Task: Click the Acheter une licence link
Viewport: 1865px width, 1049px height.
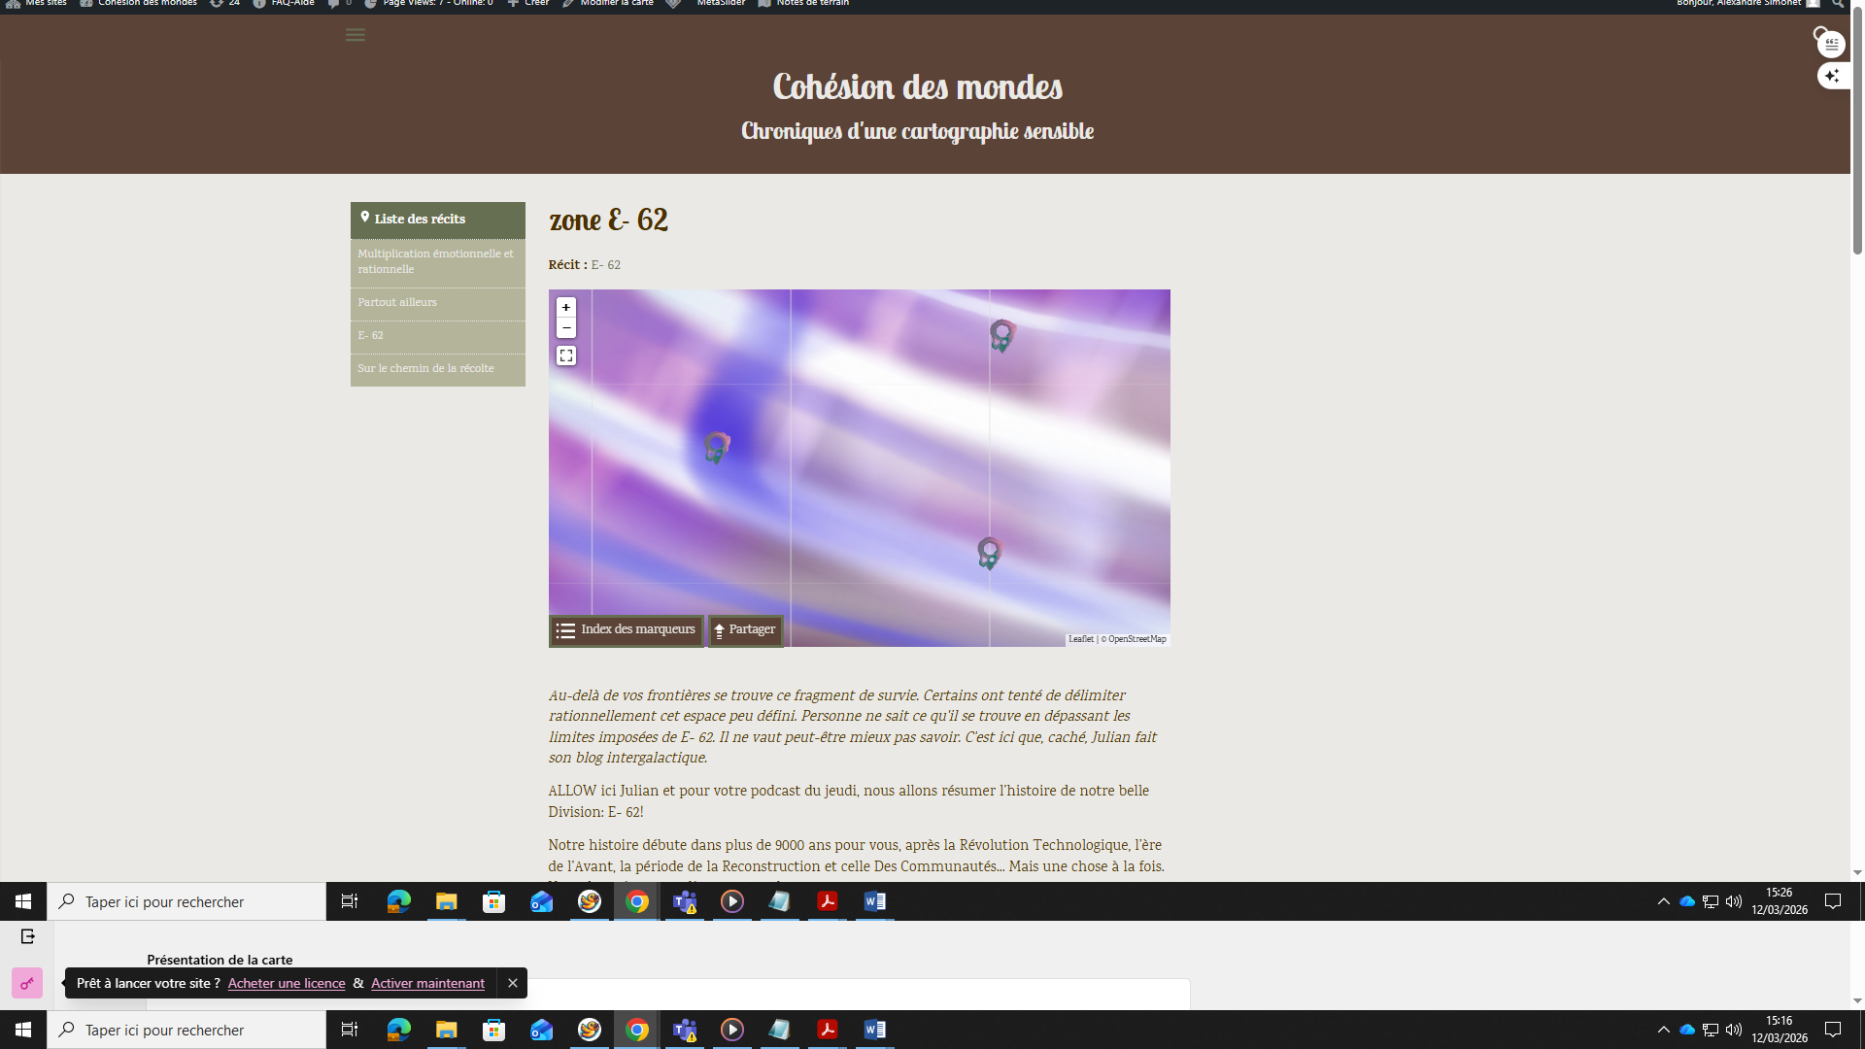Action: pyautogui.click(x=287, y=984)
